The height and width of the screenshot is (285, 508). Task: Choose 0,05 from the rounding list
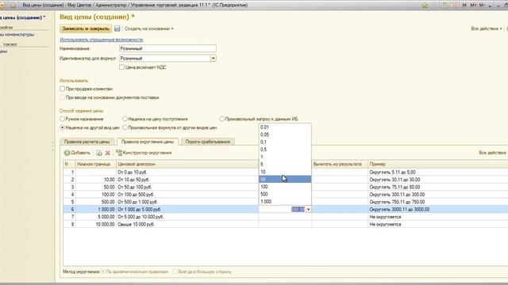click(285, 135)
